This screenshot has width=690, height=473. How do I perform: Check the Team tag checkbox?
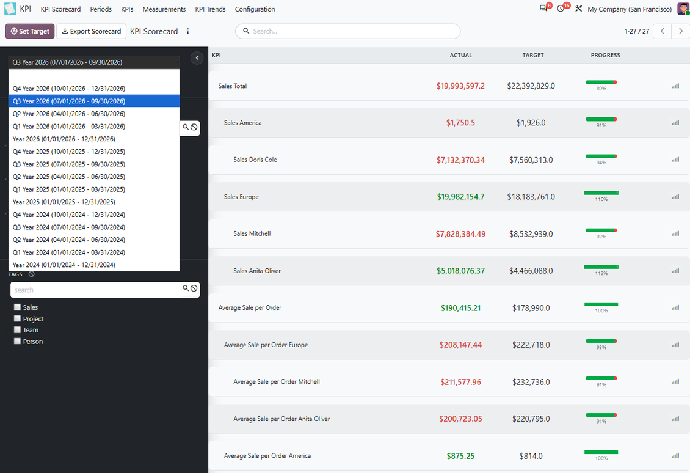pyautogui.click(x=17, y=330)
